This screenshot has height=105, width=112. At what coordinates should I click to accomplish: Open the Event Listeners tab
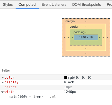54,5
